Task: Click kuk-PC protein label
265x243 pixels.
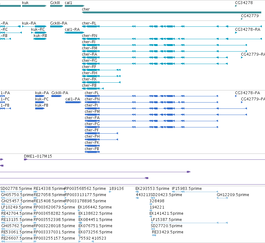Action: click(42, 99)
